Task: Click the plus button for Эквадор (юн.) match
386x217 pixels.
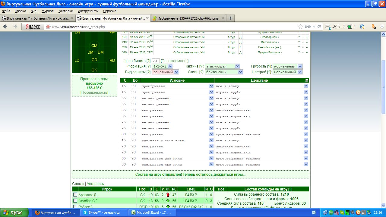Action: click(x=307, y=37)
